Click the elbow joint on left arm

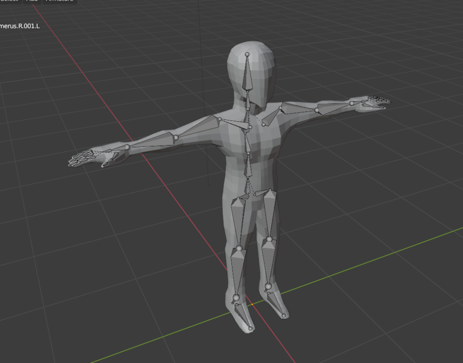pyautogui.click(x=176, y=137)
